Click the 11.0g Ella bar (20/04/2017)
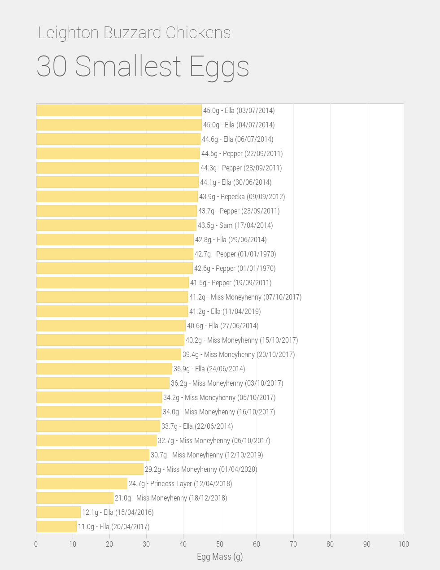This screenshot has height=570, width=440. (x=56, y=526)
